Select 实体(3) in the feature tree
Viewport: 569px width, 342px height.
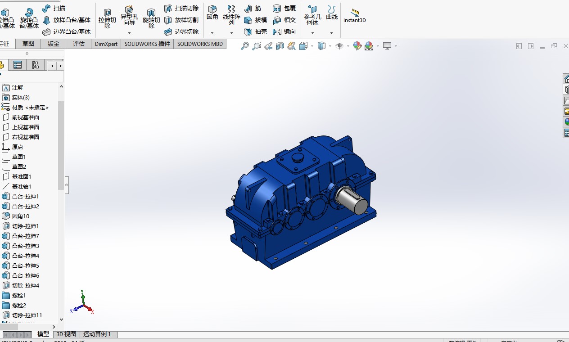coord(16,98)
